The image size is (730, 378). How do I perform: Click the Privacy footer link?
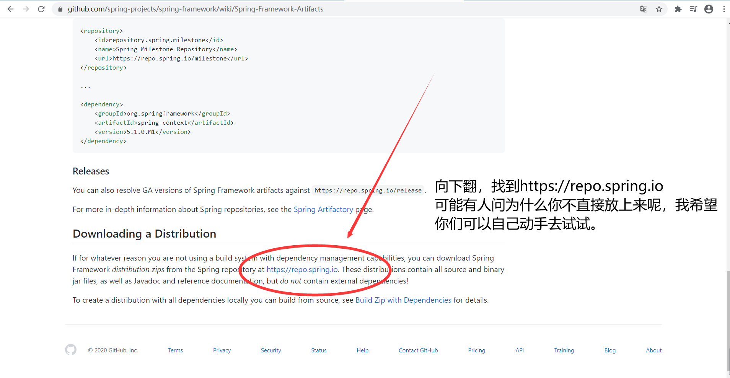(x=222, y=350)
